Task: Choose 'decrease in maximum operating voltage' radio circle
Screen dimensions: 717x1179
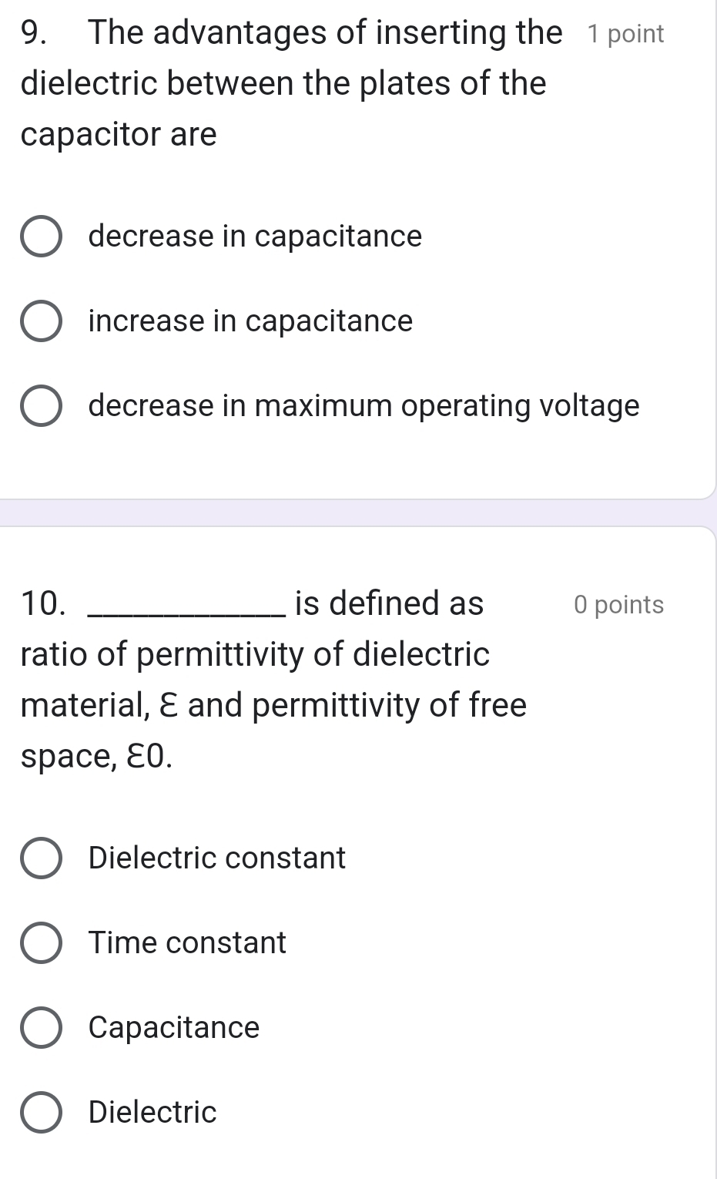Action: click(x=40, y=406)
